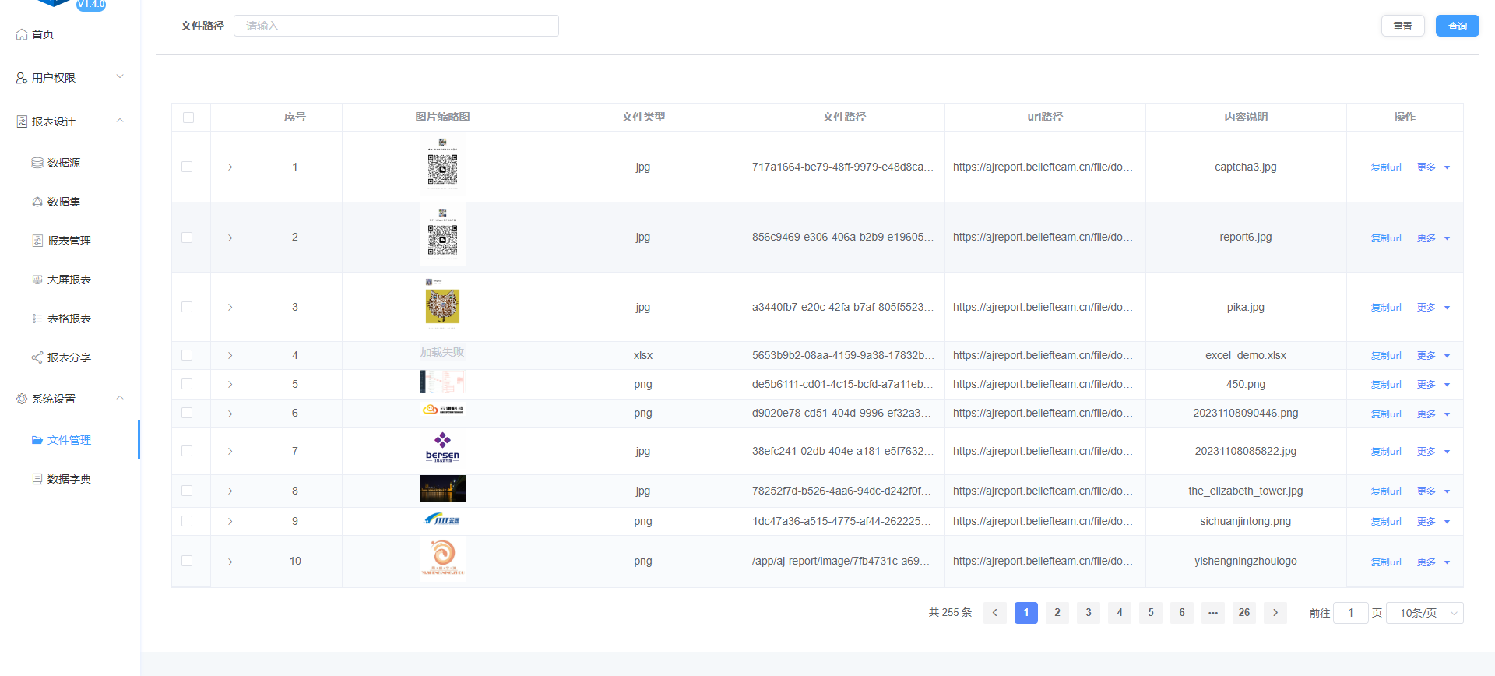The image size is (1495, 676).
Task: Toggle the select-all header checkbox
Action: [x=188, y=118]
